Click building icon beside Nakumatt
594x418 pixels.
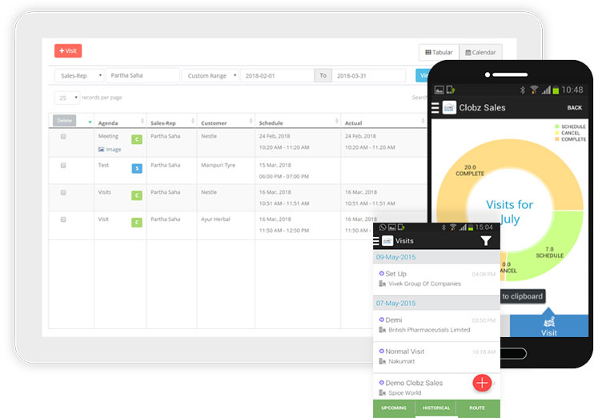point(382,361)
